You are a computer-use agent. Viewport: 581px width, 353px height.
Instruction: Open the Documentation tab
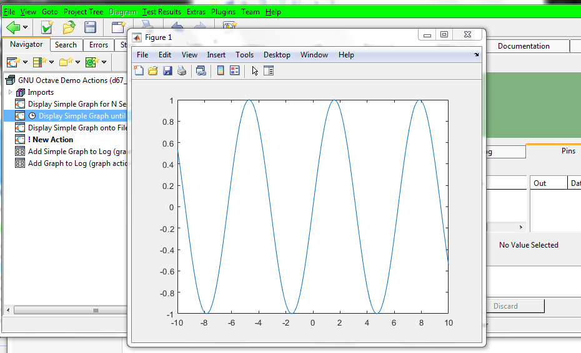coord(524,46)
